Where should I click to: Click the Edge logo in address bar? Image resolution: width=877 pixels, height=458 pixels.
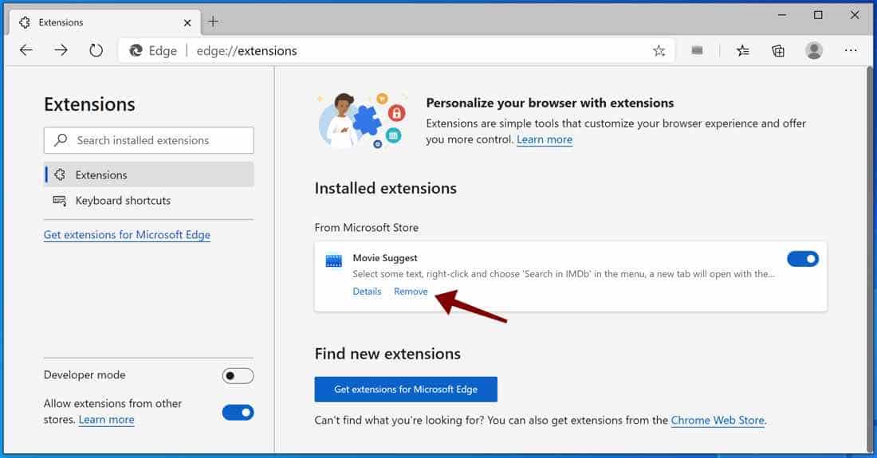point(136,51)
